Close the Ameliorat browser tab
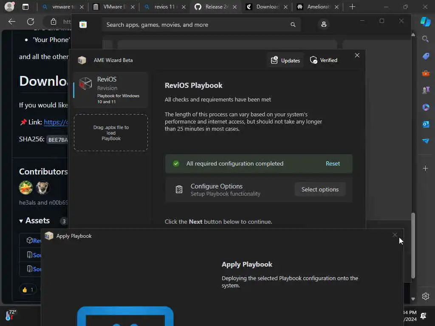 pyautogui.click(x=336, y=7)
